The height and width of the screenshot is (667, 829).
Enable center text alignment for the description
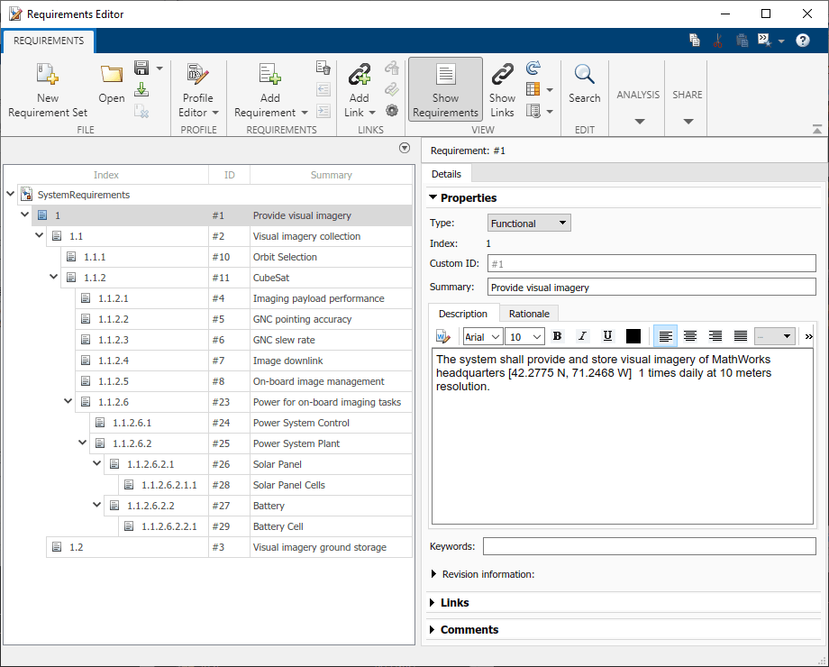pyautogui.click(x=689, y=335)
